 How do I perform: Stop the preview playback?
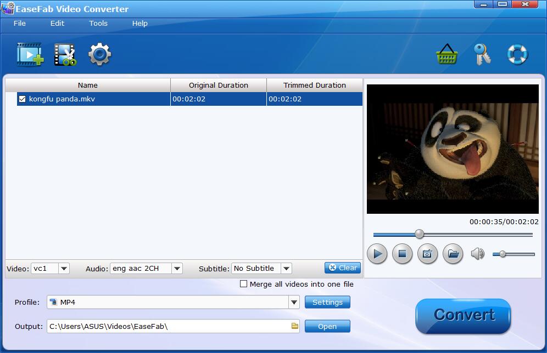pos(402,254)
